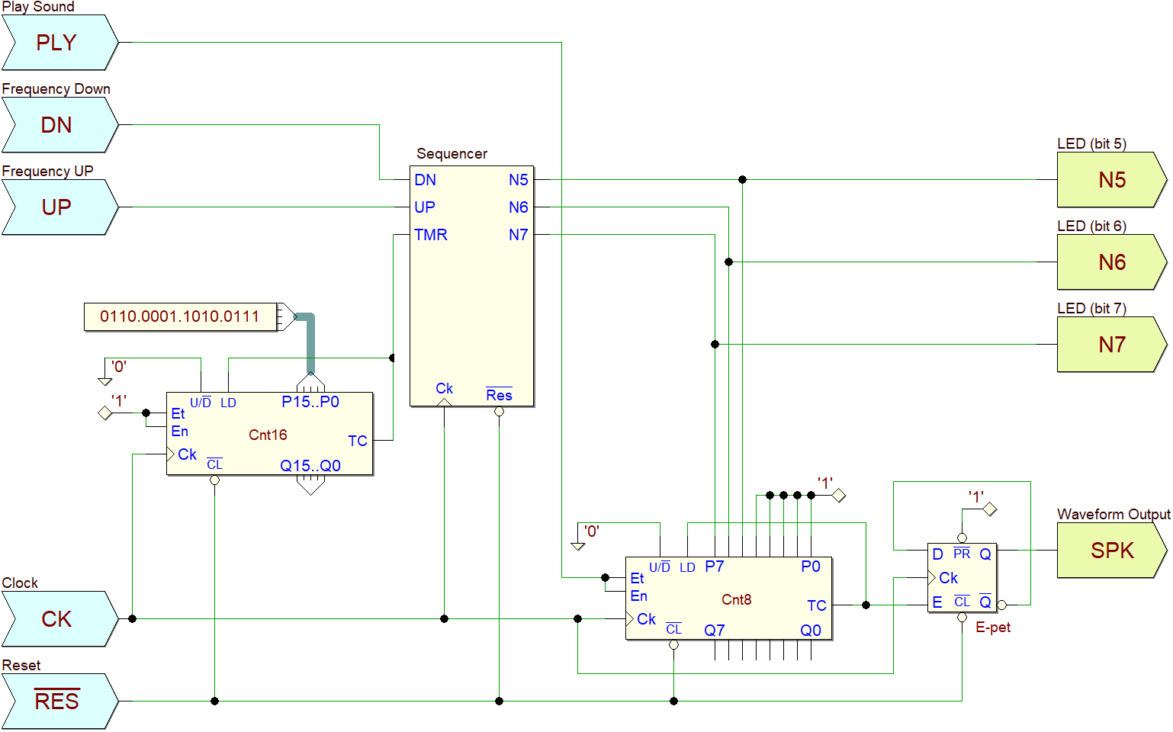Viewport: 1173px width, 732px height.
Task: Click the Cnt8 Q0 output pin
Action: click(811, 631)
